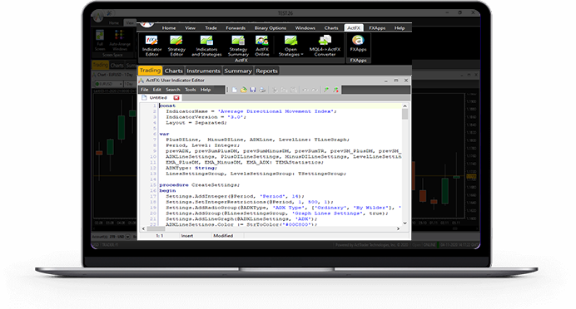The height and width of the screenshot is (309, 576).
Task: Select the Binary Options ribbon tab
Action: [x=270, y=28]
